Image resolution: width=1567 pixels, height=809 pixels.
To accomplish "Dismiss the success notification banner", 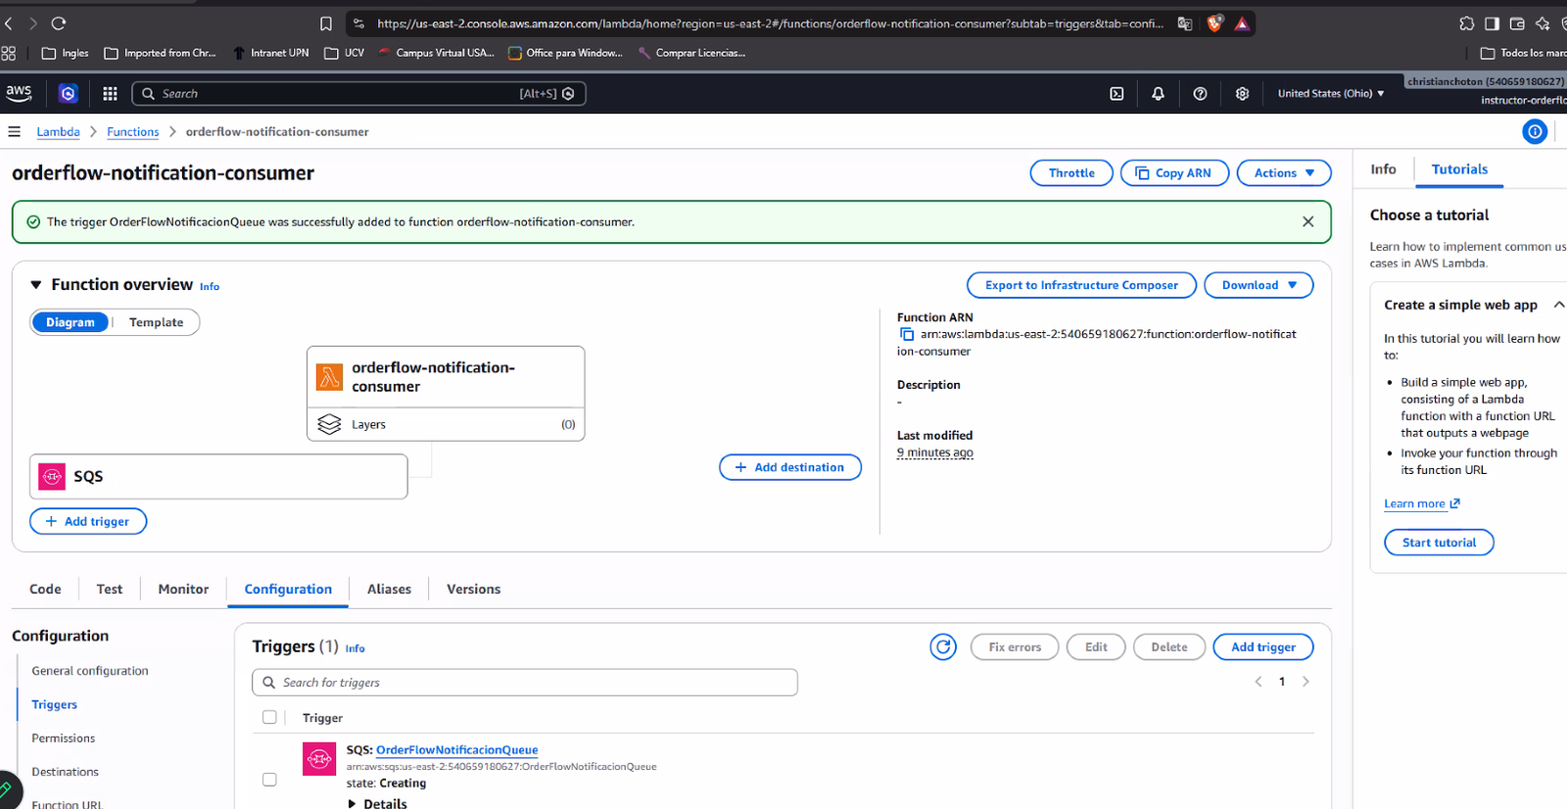I will 1307,221.
